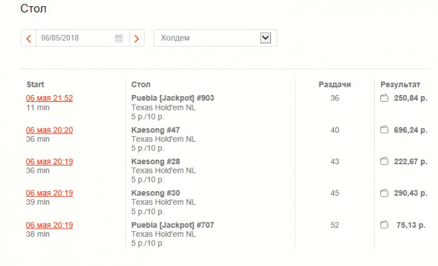438x266 pixels.
Task: Click result value 222,67 р.
Action: coord(410,162)
